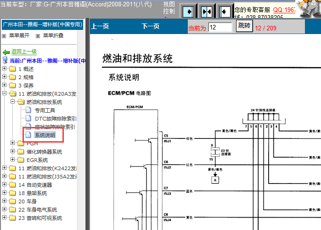This screenshot has height=230, width=321.
Task: Click the page icon for 专用工具
Action: (x=28, y=110)
